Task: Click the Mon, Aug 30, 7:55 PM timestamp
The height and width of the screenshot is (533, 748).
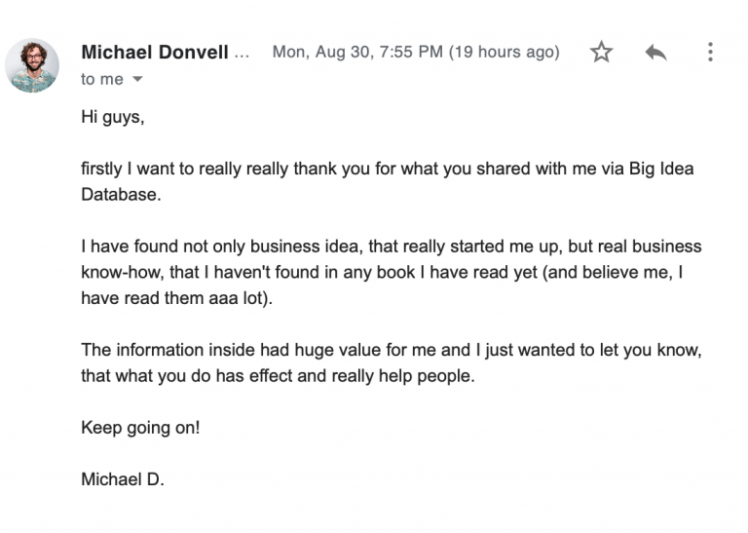Action: (x=357, y=52)
